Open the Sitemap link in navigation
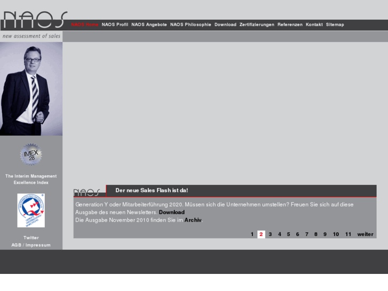 pos(335,25)
